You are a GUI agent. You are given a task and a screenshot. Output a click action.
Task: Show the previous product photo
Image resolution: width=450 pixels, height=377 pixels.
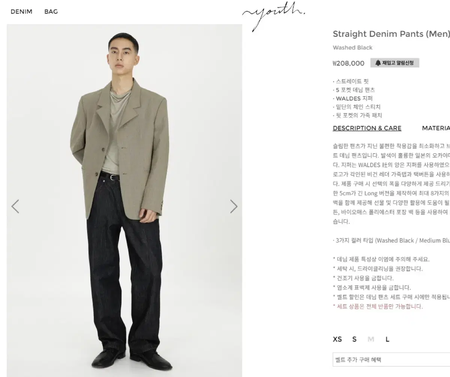pos(15,206)
